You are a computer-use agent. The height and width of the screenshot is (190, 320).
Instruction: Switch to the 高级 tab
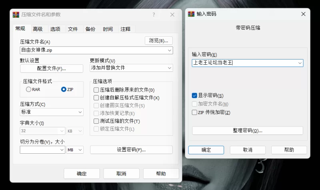pos(38,29)
